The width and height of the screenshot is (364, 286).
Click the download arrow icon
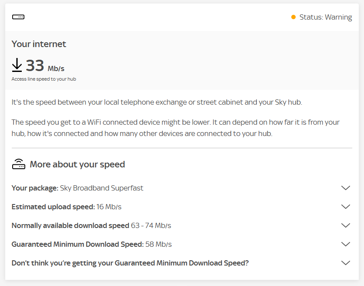click(x=17, y=65)
